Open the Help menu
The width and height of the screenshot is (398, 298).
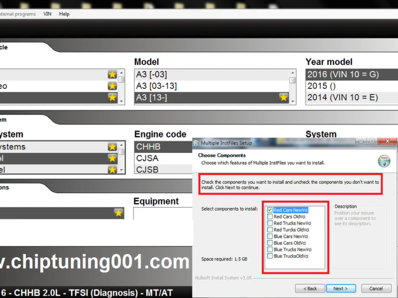point(64,14)
